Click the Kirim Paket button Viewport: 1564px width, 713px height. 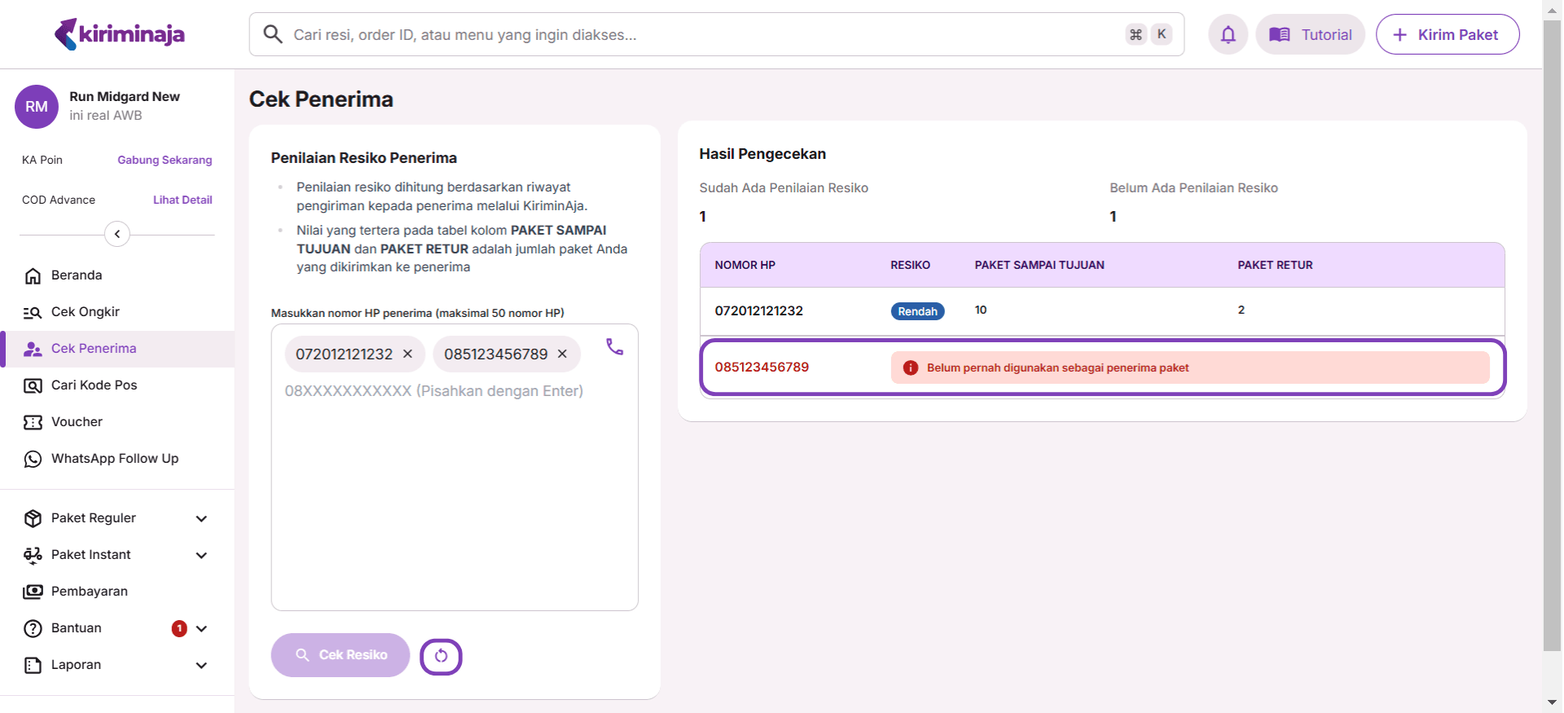(x=1447, y=34)
